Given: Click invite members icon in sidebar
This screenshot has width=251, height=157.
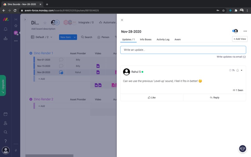Looking at the screenshot, I should tap(6, 123).
